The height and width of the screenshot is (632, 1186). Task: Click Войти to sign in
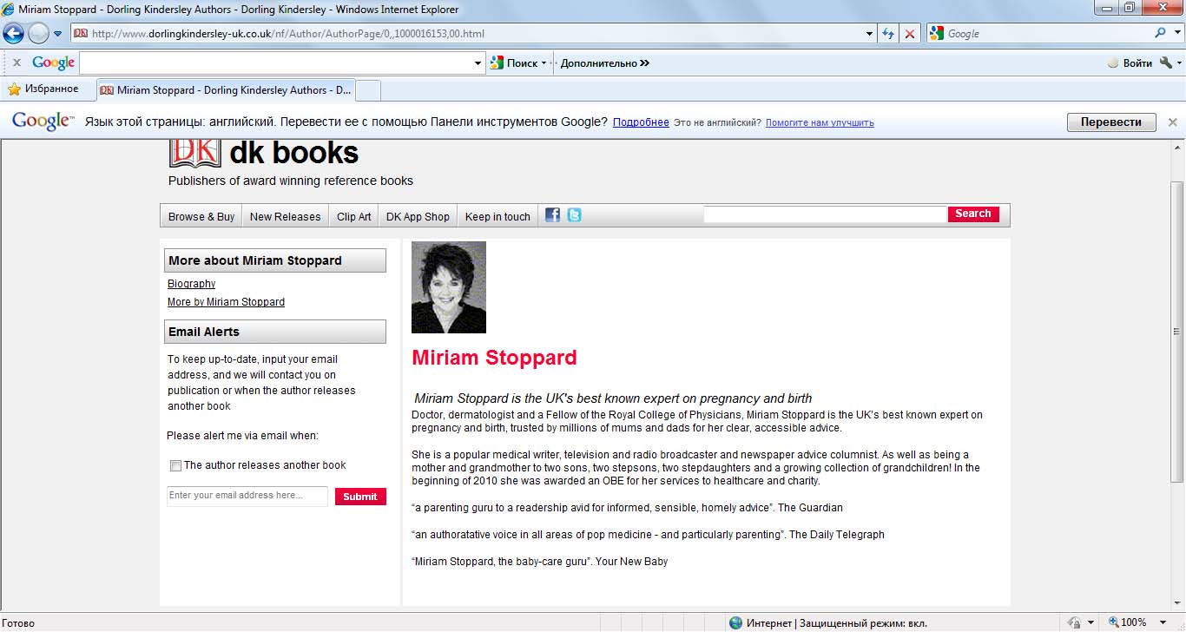pos(1130,63)
